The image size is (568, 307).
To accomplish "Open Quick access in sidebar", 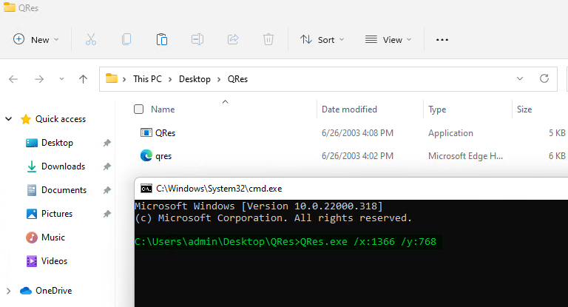I will click(x=60, y=119).
